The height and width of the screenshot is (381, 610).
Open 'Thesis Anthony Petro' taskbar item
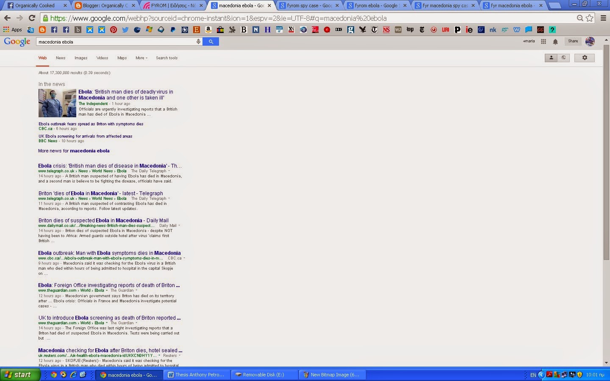click(197, 375)
